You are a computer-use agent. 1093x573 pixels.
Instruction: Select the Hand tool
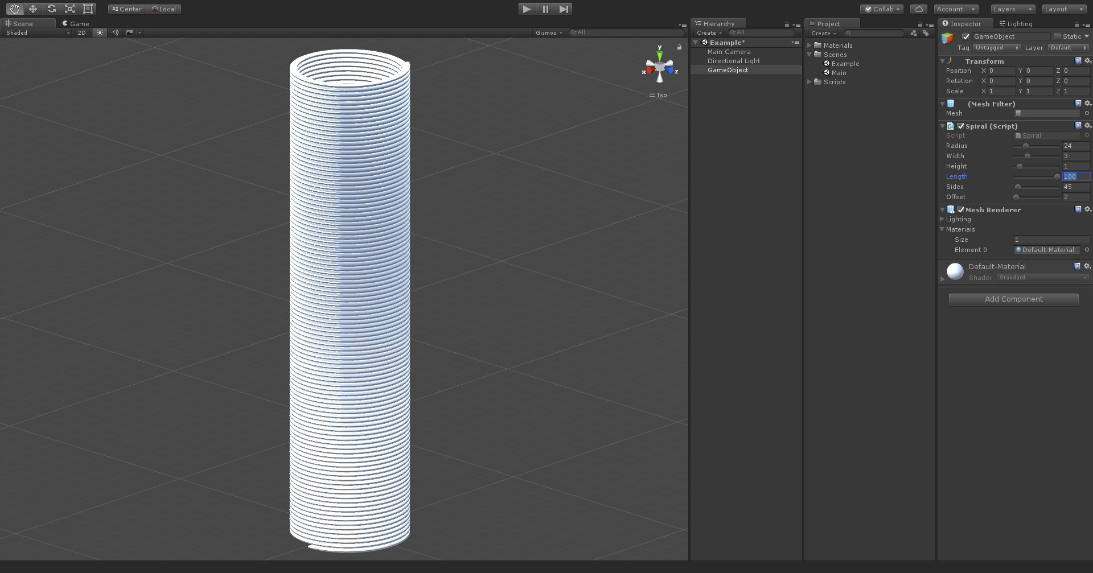[14, 9]
